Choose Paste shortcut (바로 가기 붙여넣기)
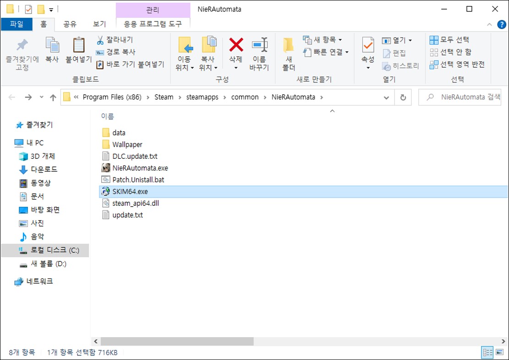509x360 pixels. click(131, 64)
